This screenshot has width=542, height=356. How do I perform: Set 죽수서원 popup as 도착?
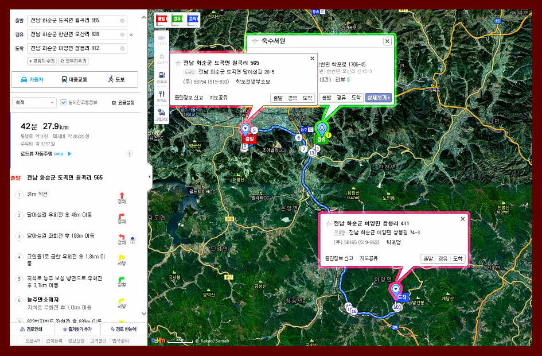356,98
